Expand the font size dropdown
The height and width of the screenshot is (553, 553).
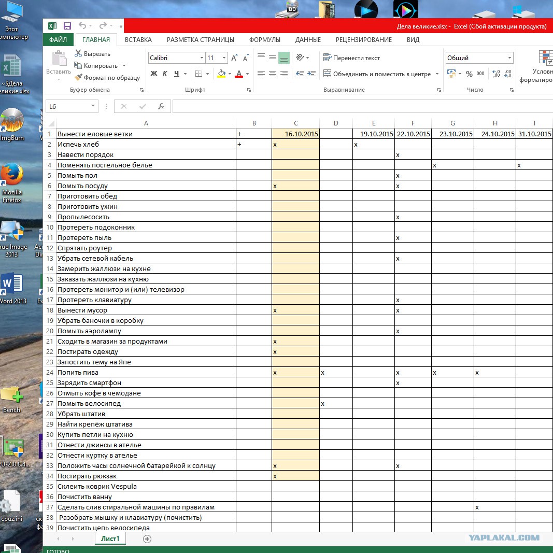224,58
